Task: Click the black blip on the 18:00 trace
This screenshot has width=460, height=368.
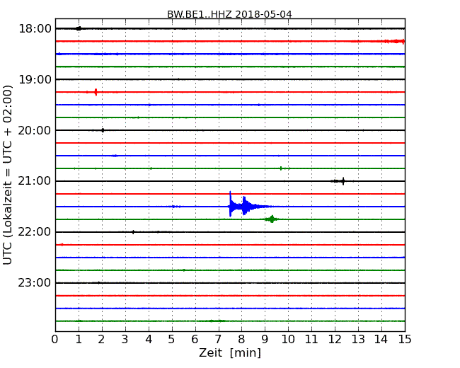Action: click(79, 28)
